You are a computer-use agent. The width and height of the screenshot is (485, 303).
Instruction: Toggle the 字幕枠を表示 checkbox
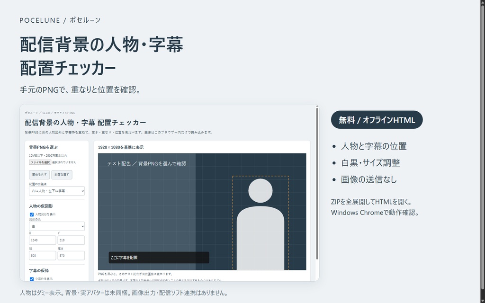click(32, 279)
